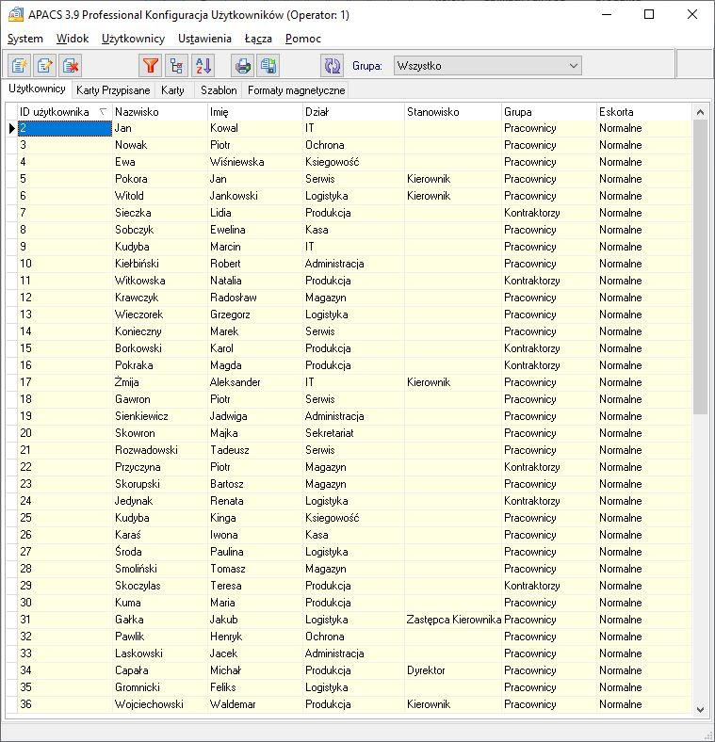715x742 pixels.
Task: Open the System menu
Action: coord(25,39)
